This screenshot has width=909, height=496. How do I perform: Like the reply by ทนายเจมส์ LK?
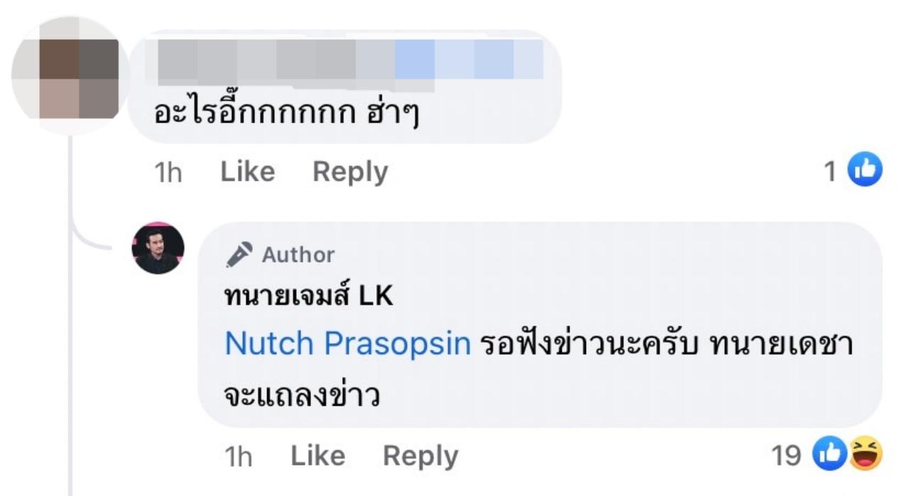click(x=317, y=456)
